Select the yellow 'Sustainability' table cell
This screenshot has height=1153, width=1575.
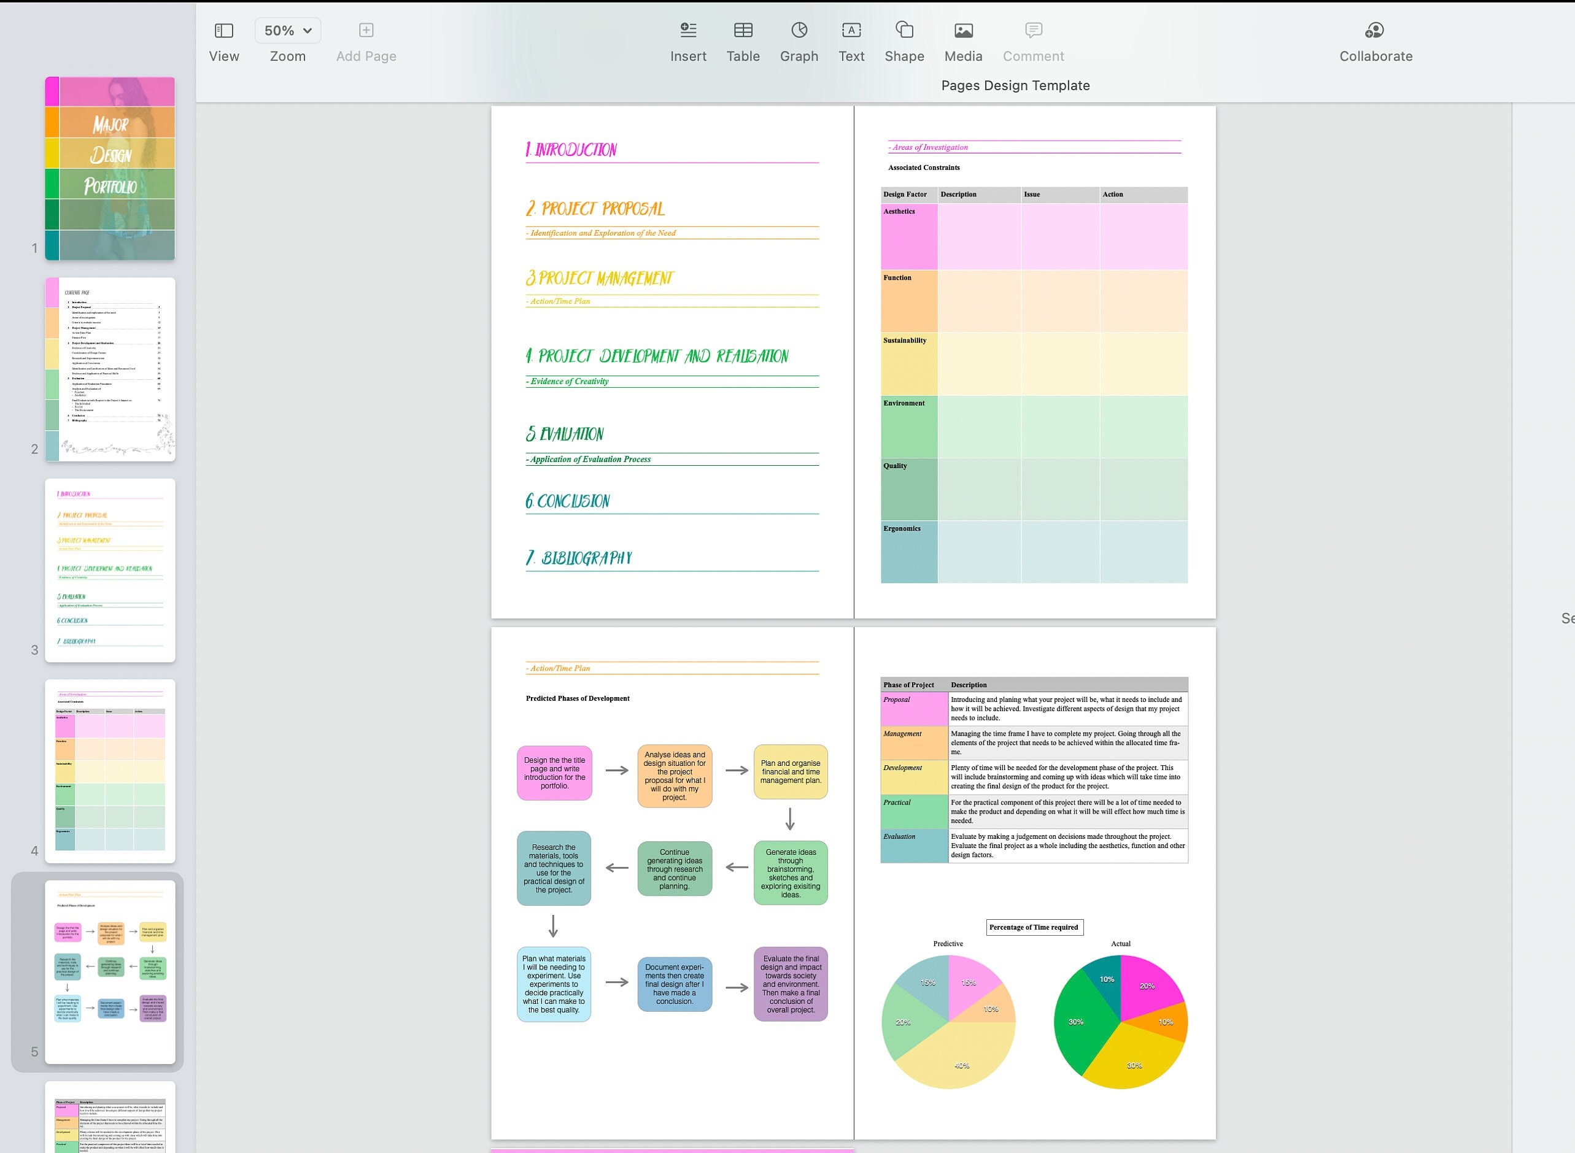909,364
